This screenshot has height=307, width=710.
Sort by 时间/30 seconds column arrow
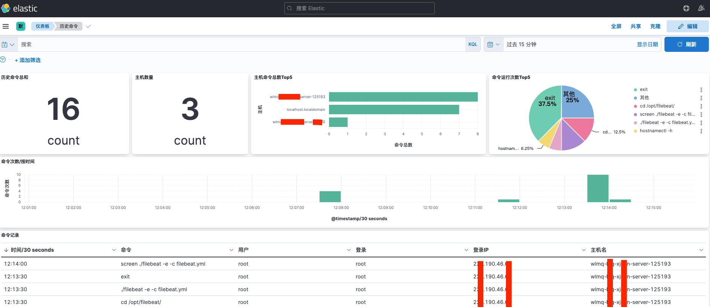coord(6,250)
